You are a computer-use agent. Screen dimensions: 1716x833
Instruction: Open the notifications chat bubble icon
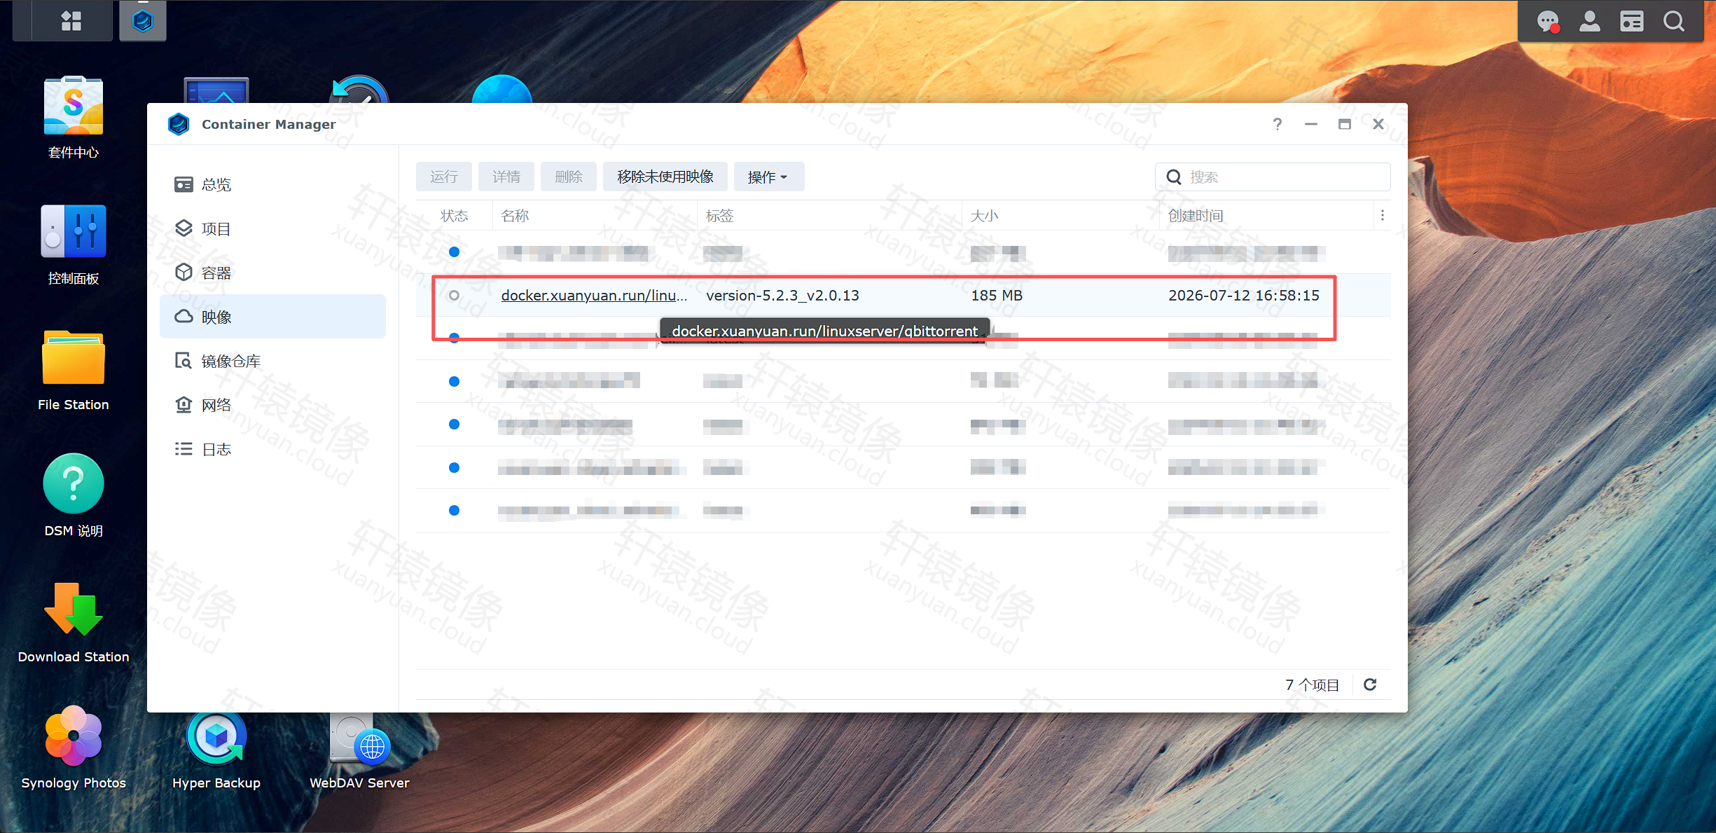[x=1548, y=22]
